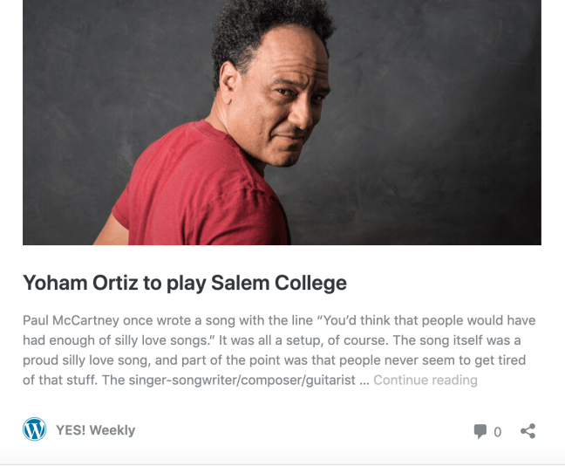Click the comment count number 0
The width and height of the screenshot is (565, 466).
[498, 432]
